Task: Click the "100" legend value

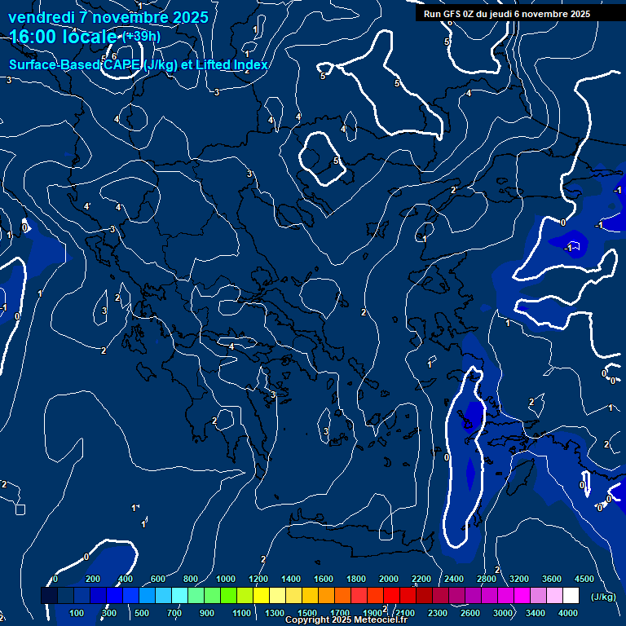Action: pyautogui.click(x=77, y=613)
